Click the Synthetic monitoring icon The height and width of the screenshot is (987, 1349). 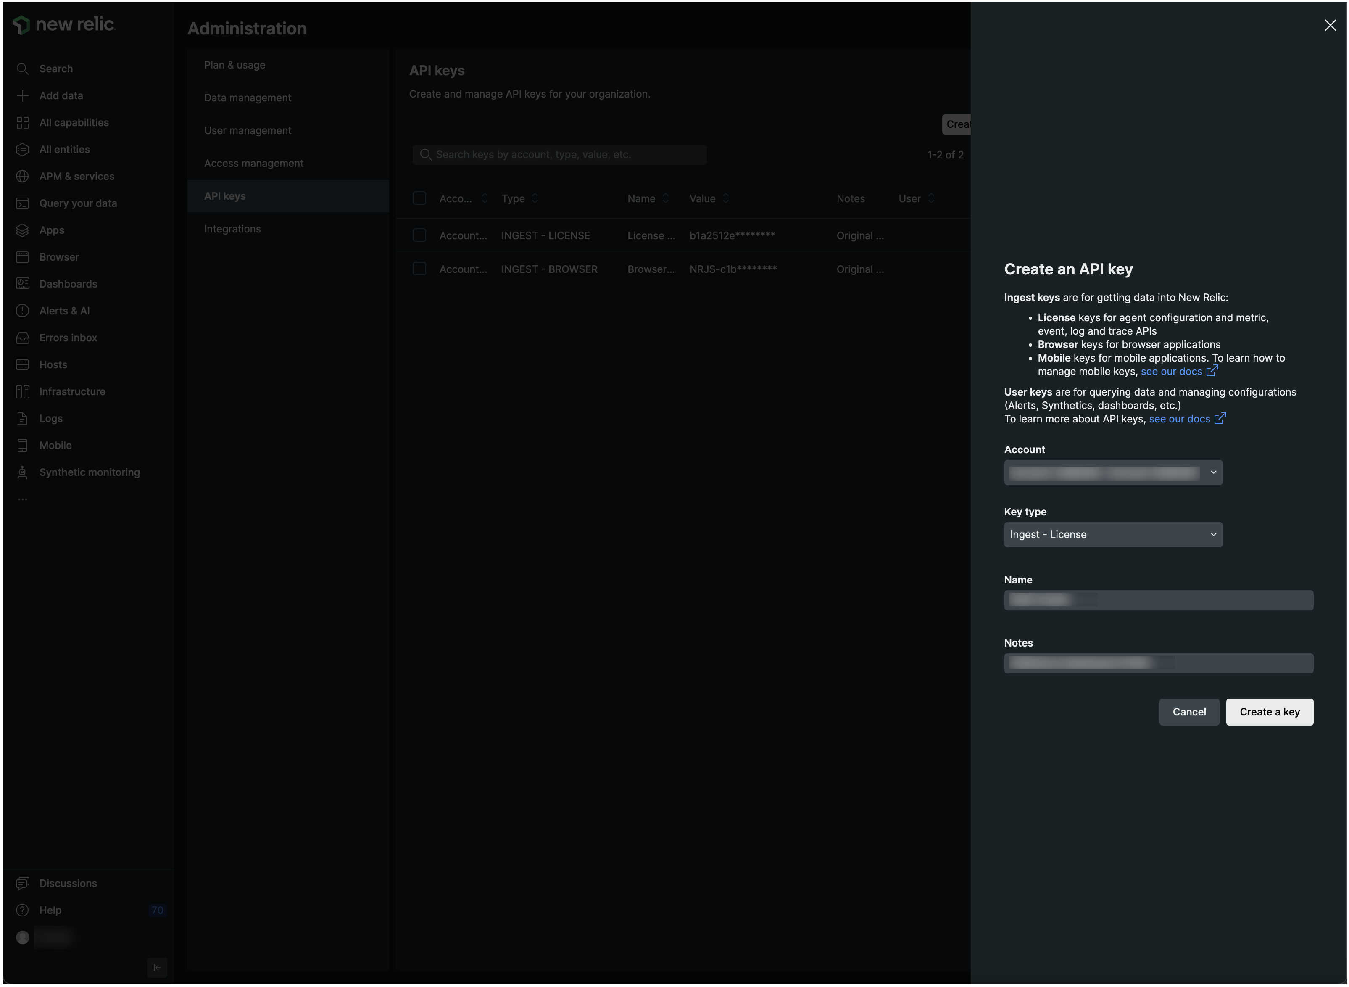point(23,472)
